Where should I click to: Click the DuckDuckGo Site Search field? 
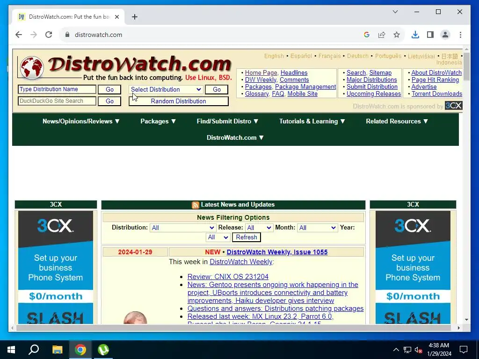point(57,101)
